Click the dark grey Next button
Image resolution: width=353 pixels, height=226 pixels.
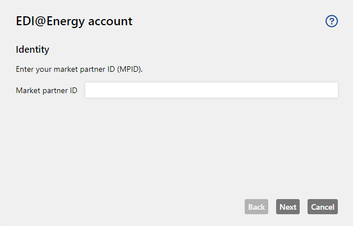coord(288,207)
